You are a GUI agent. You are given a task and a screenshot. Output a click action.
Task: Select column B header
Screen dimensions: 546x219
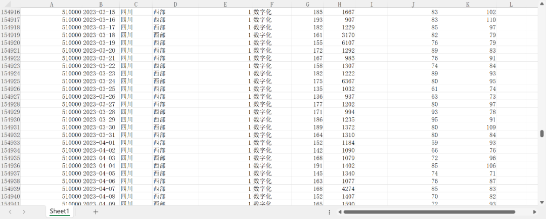101,4
